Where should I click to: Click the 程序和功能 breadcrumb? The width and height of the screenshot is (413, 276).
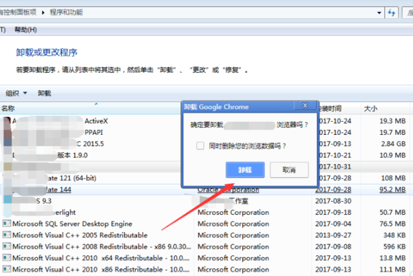(x=66, y=12)
